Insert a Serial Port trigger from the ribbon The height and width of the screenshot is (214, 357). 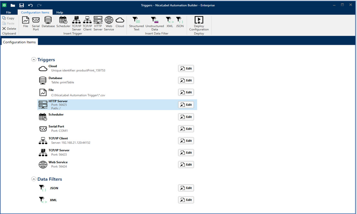[x=36, y=23]
